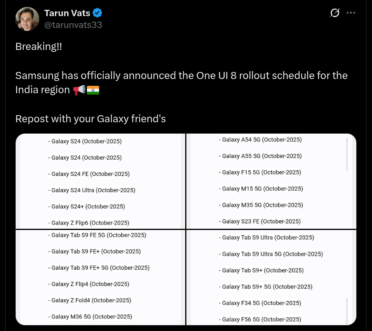Image resolution: width=372 pixels, height=331 pixels.
Task: Click the Galaxy M36 5G list entry
Action: [91, 316]
